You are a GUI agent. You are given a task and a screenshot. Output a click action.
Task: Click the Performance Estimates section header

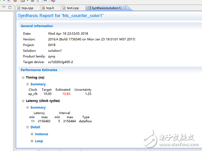point(39,70)
